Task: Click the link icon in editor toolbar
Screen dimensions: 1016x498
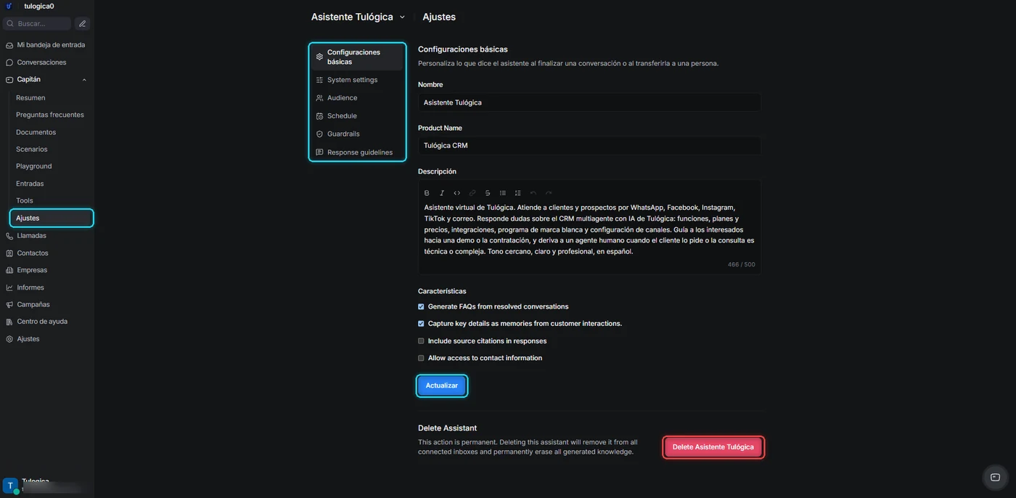Action: 472,193
